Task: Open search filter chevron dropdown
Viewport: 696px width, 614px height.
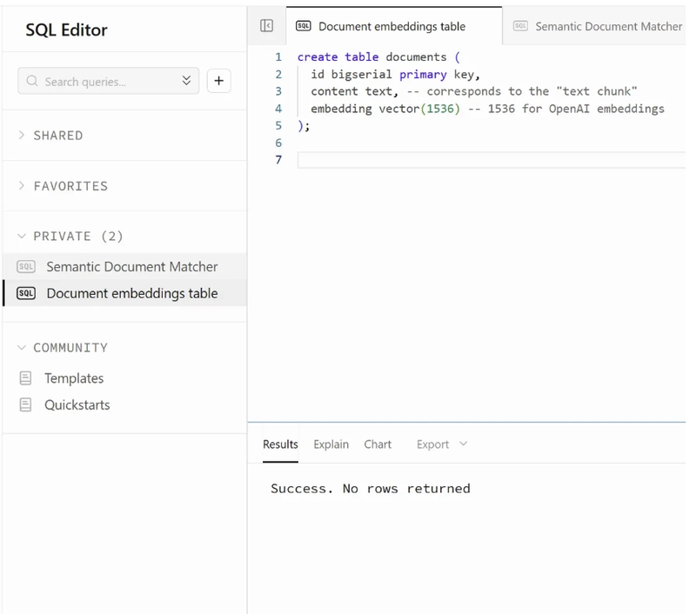Action: [x=186, y=81]
